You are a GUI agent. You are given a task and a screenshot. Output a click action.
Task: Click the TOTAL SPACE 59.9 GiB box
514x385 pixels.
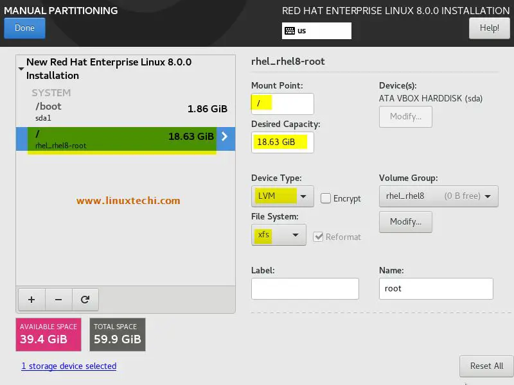coord(118,334)
